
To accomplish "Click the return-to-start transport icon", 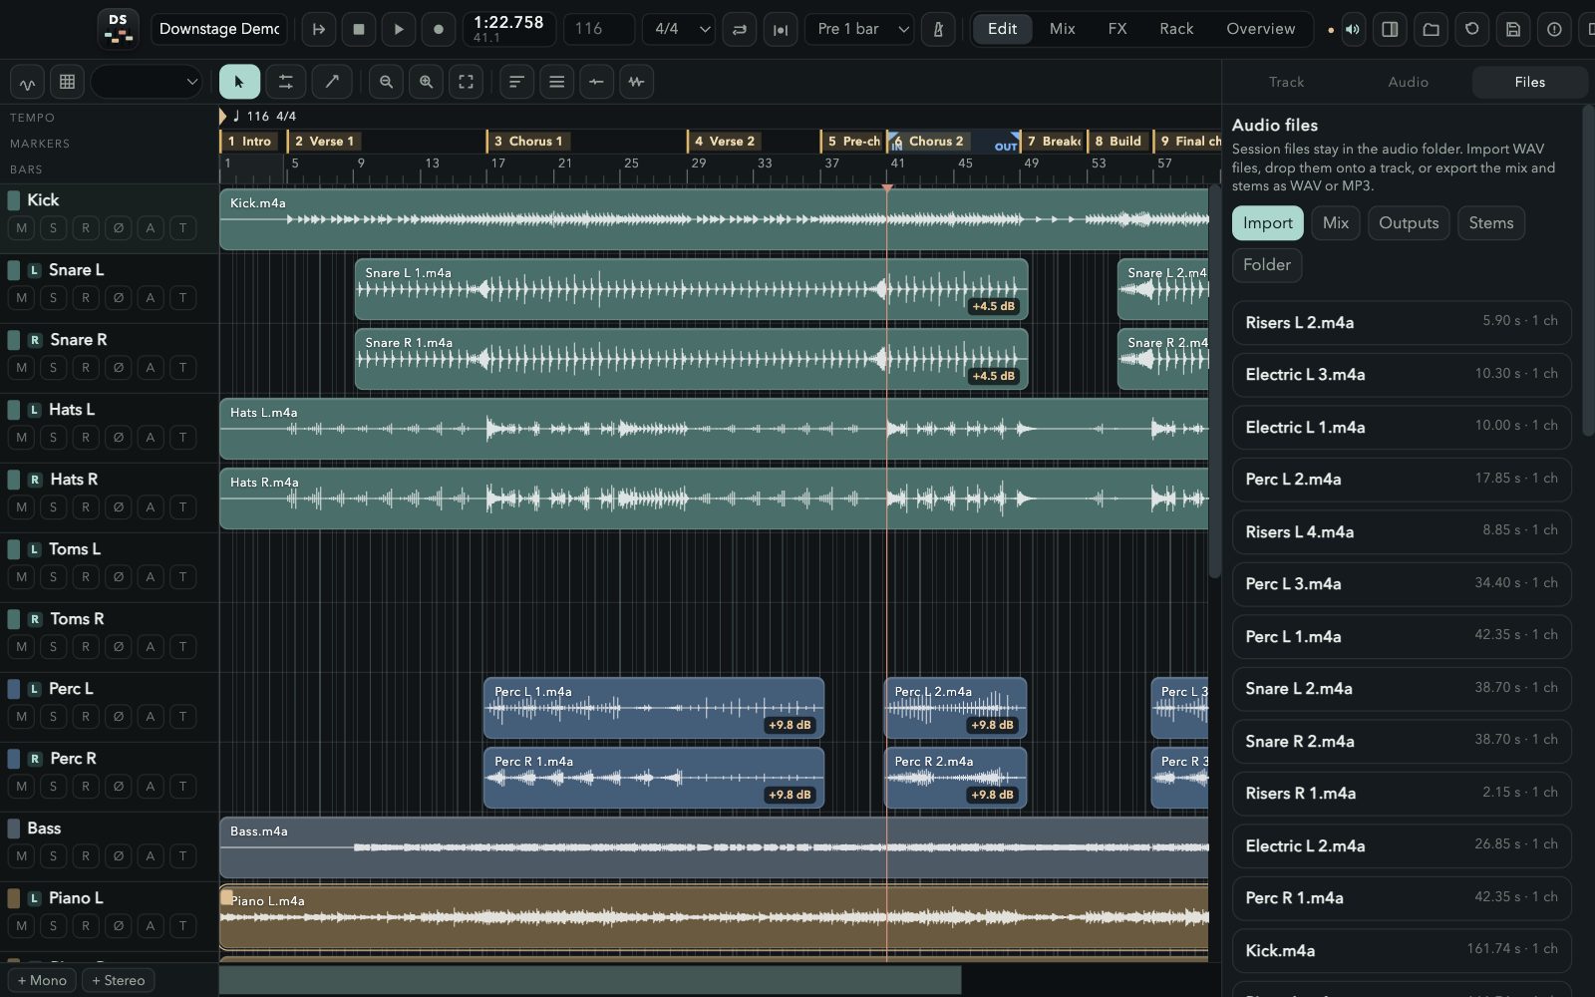I will click(319, 29).
